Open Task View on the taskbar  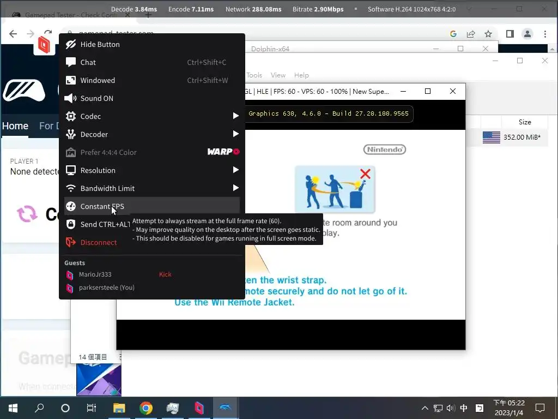pos(92,408)
